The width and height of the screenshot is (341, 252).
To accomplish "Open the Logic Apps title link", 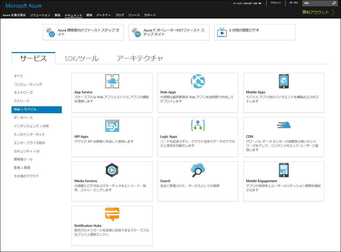I will click(x=169, y=137).
